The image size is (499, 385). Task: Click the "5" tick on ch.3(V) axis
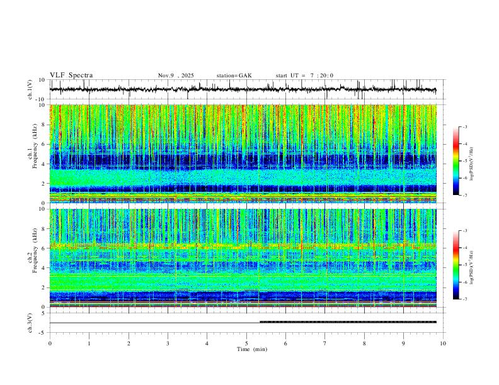pyautogui.click(x=44, y=313)
